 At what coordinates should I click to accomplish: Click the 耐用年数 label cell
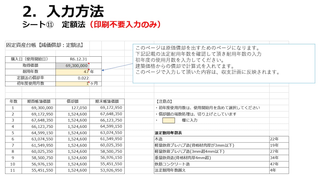pos(30,72)
